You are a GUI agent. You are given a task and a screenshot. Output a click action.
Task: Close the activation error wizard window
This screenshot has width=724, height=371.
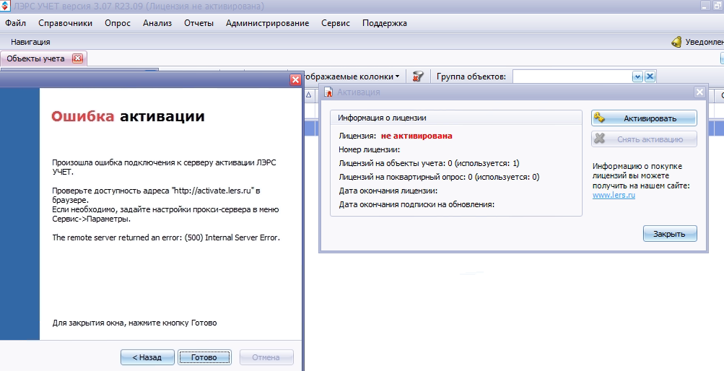pos(295,80)
